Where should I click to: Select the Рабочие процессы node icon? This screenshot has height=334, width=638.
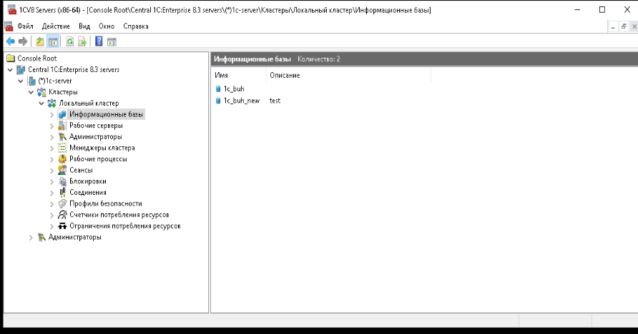62,159
